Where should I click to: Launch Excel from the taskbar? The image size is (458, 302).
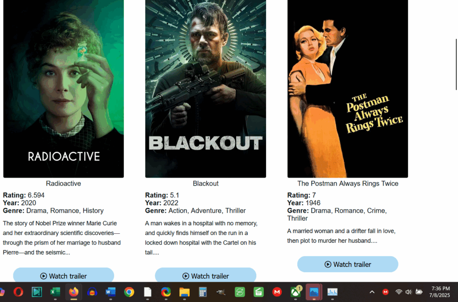[x=55, y=291]
